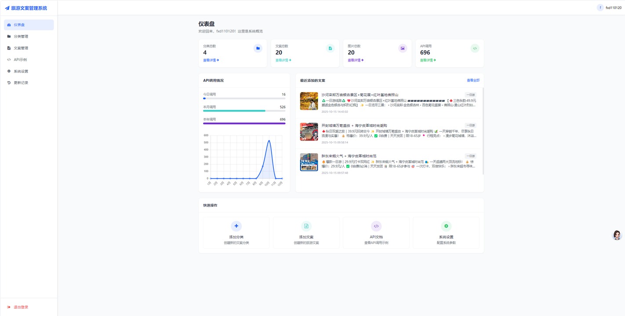
Task: Click the floating avatar assistant icon
Action: click(617, 235)
